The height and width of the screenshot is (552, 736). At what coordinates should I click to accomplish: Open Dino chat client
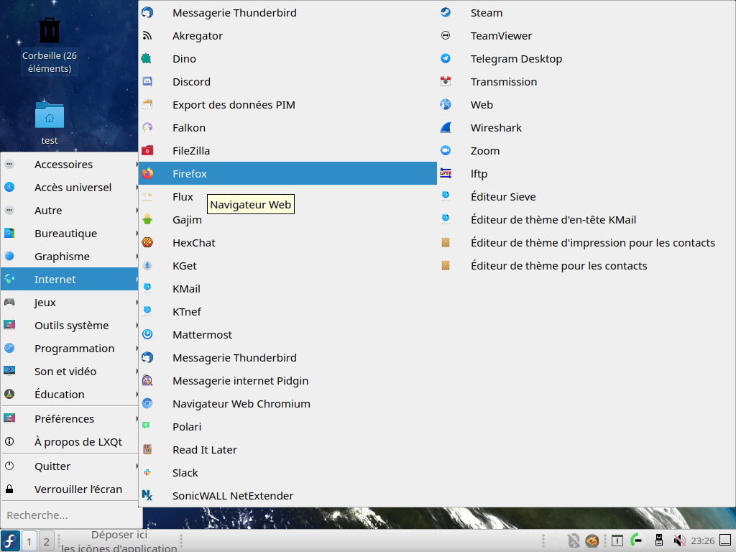[x=287, y=59]
